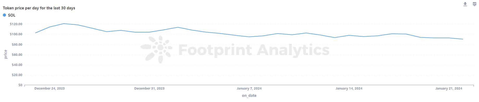Open the API access icon

click(x=475, y=4)
